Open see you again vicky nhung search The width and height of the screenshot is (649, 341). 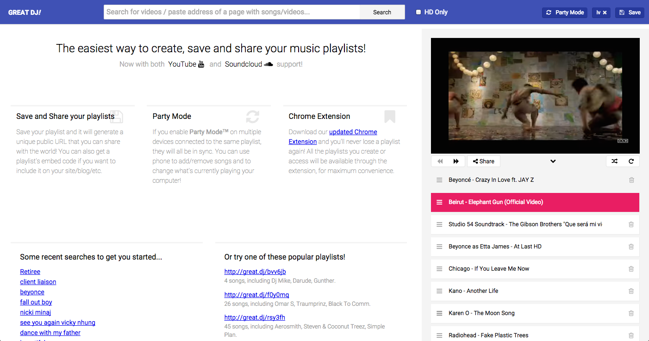58,322
